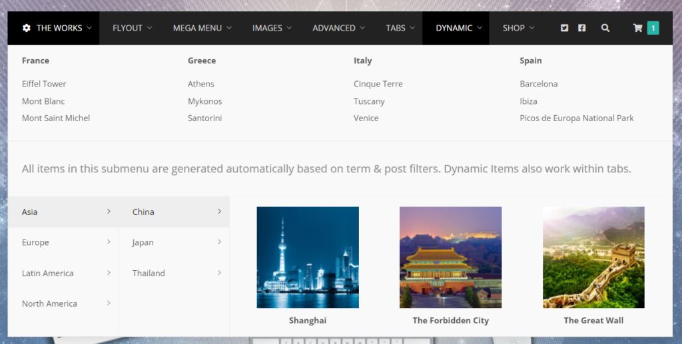682x344 pixels.
Task: Open the Greece heading link
Action: [202, 61]
